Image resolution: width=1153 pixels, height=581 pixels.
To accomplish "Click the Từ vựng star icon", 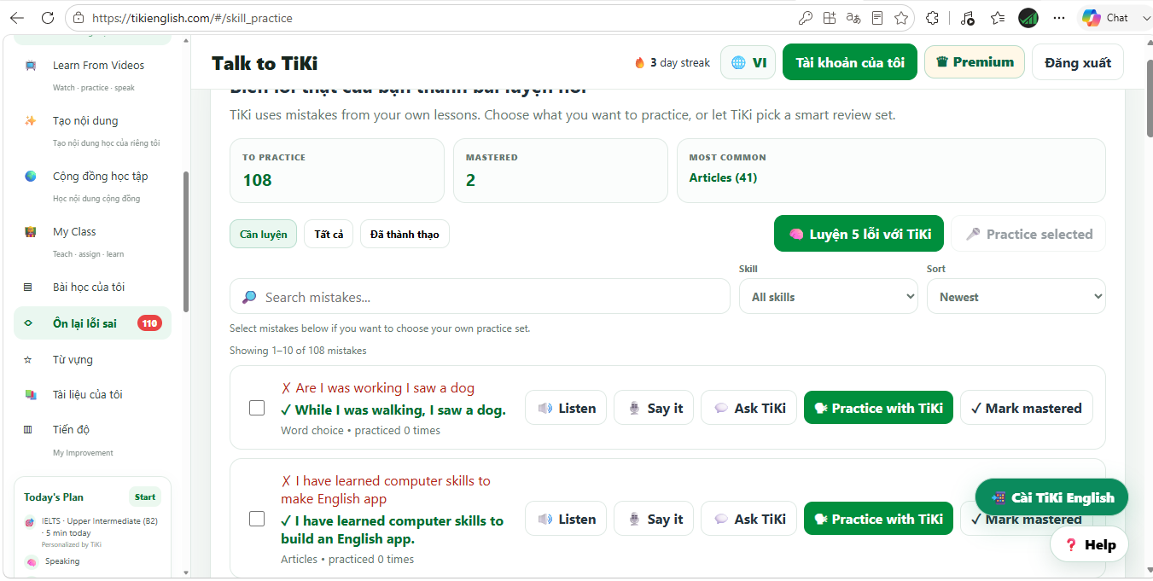I will click(x=28, y=359).
